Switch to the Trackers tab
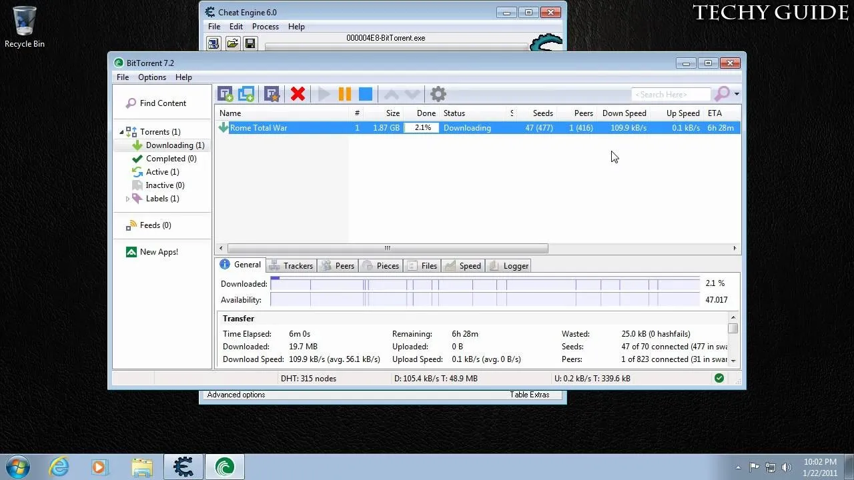Screen dimensions: 854x480 [x=291, y=266]
